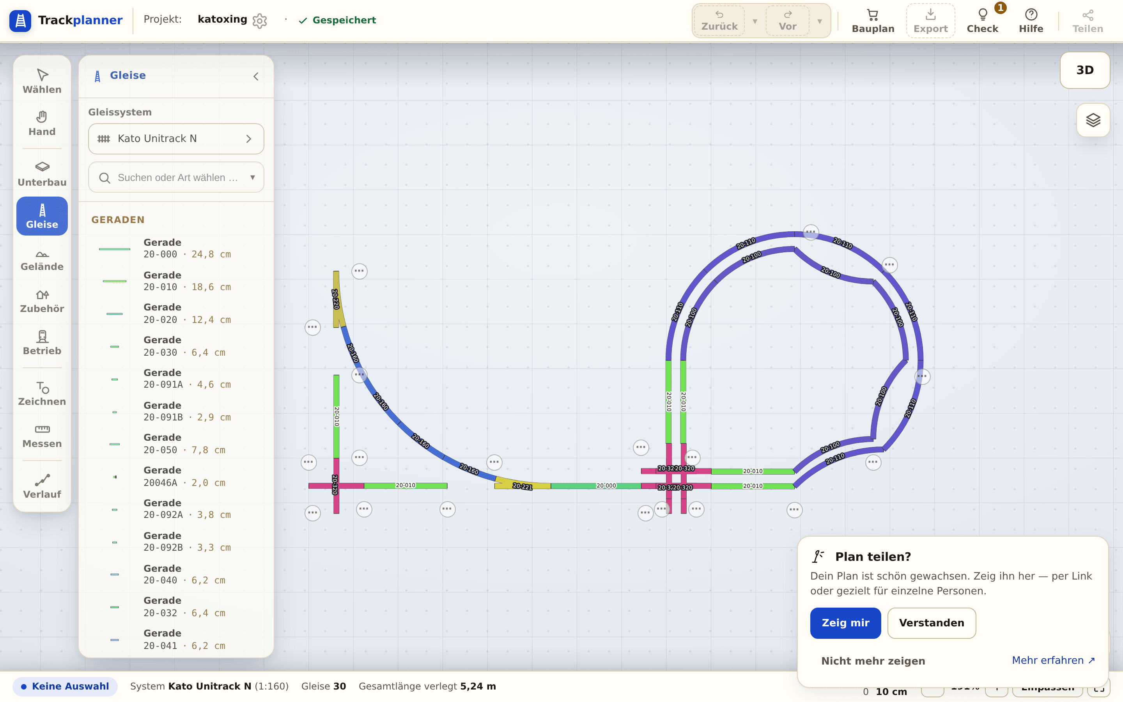Image resolution: width=1123 pixels, height=702 pixels.
Task: Click the Vor redo button
Action: click(788, 21)
